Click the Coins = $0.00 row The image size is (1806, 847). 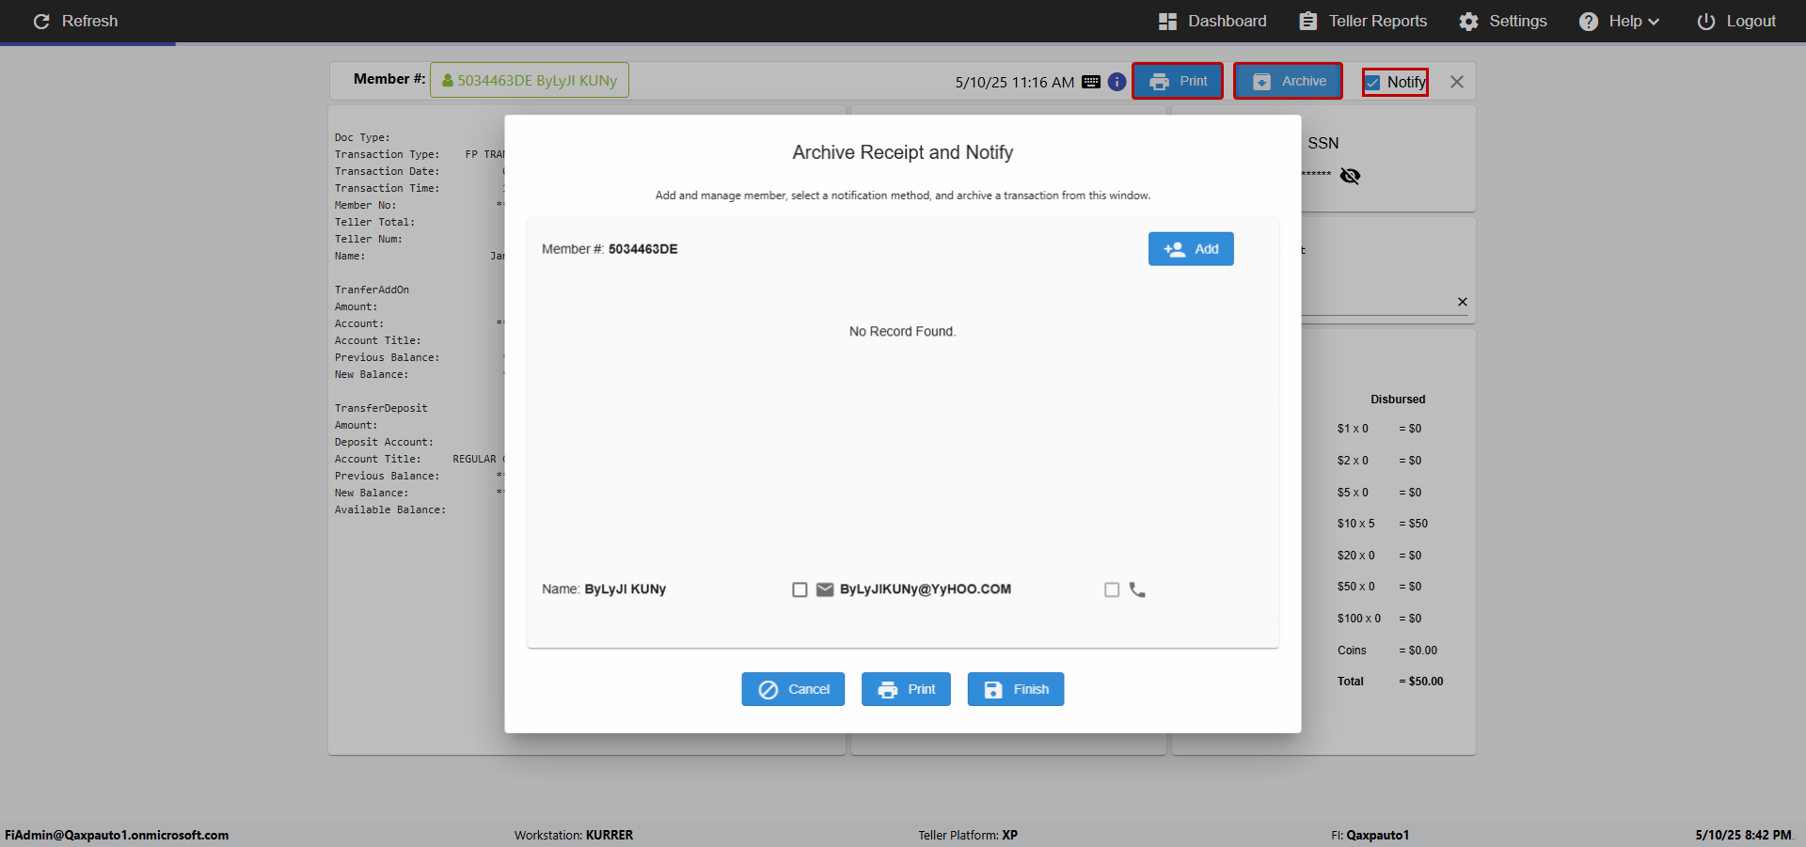tap(1387, 651)
